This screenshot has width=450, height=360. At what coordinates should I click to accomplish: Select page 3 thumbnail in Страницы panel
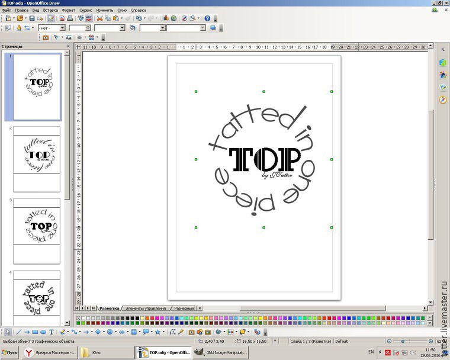37,231
